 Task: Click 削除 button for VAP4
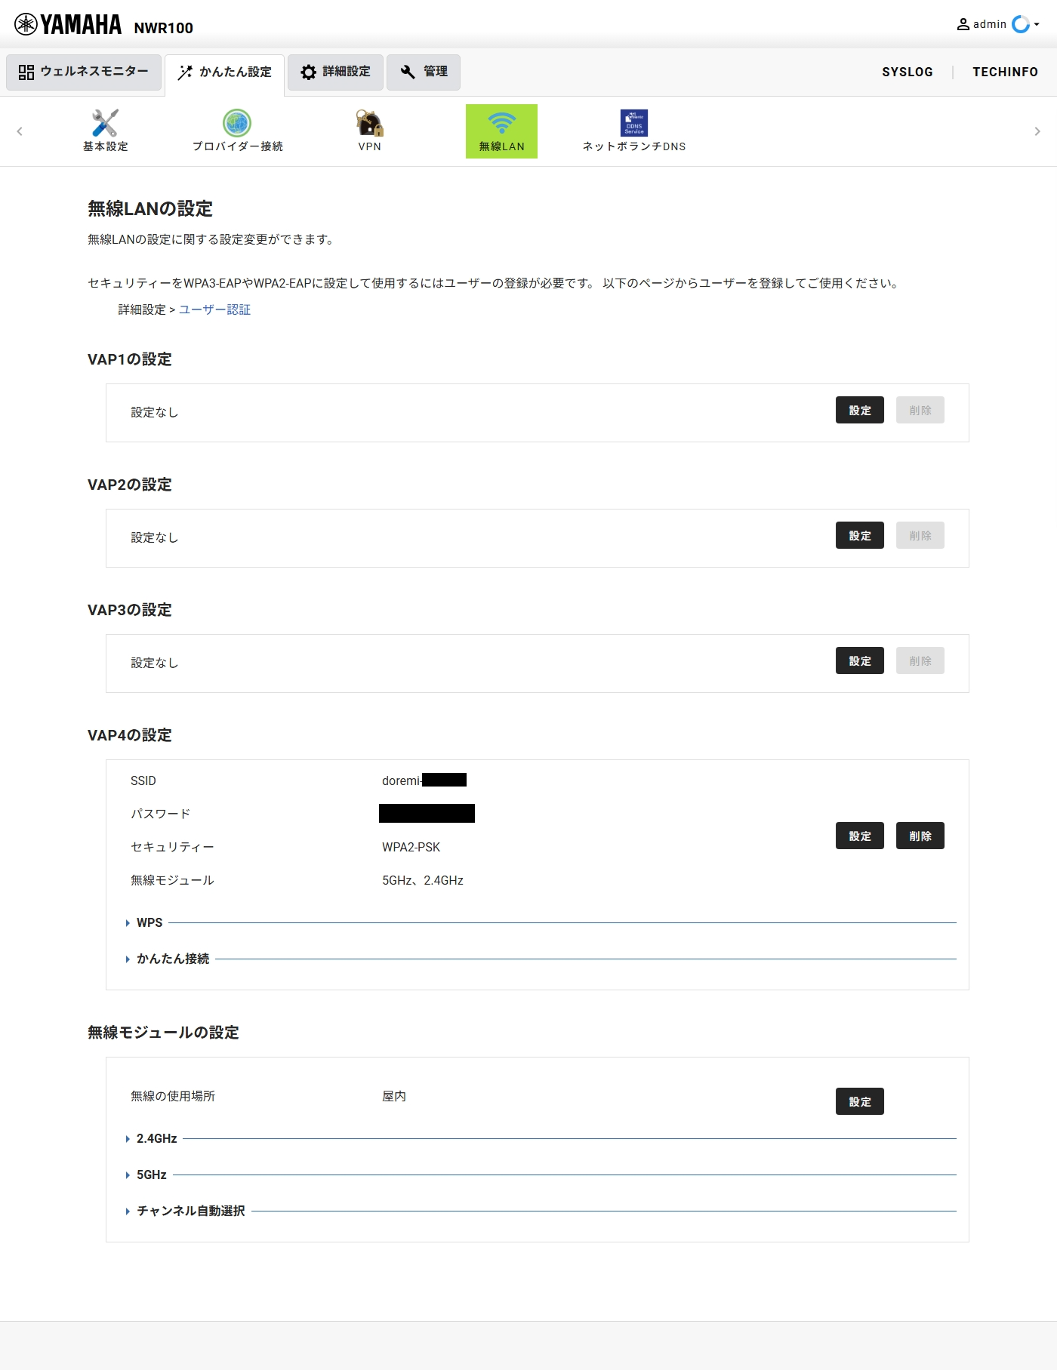click(920, 836)
